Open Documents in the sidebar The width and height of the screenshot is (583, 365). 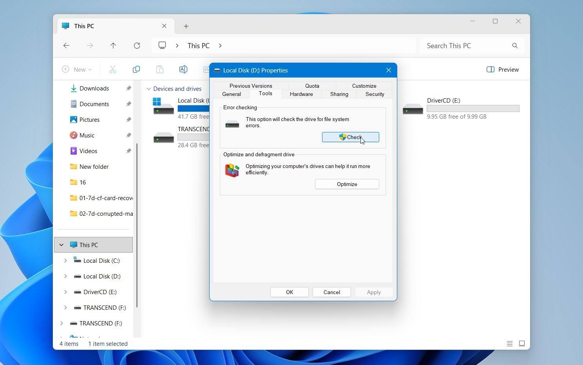click(94, 104)
